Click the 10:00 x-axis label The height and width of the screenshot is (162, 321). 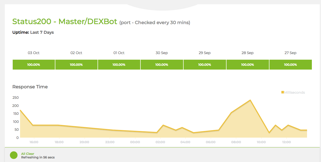click(x=261, y=142)
